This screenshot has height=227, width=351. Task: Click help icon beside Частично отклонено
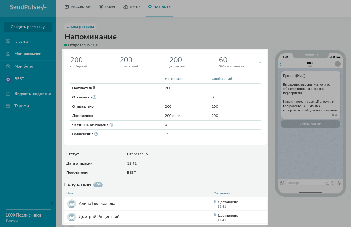coord(111,125)
